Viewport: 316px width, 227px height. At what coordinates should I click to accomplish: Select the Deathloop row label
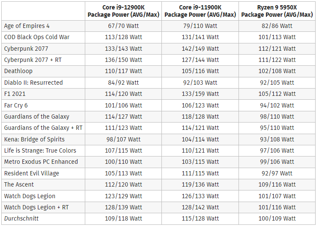pos(18,71)
